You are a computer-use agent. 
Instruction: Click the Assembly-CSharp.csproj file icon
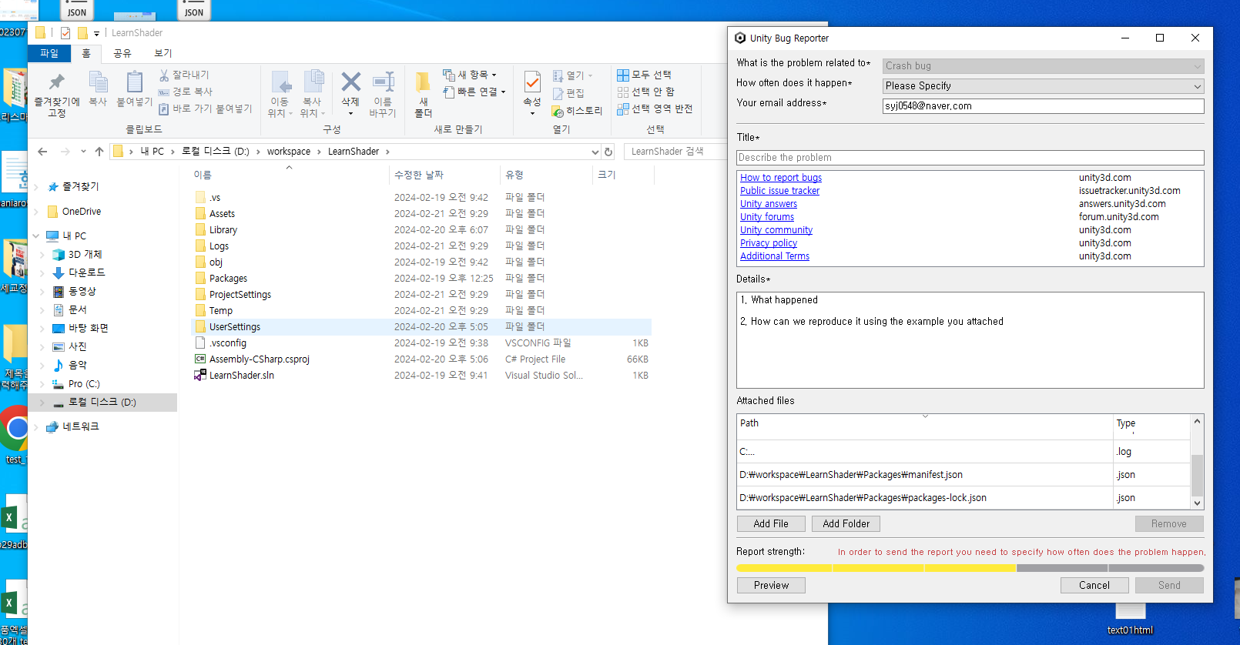(200, 359)
